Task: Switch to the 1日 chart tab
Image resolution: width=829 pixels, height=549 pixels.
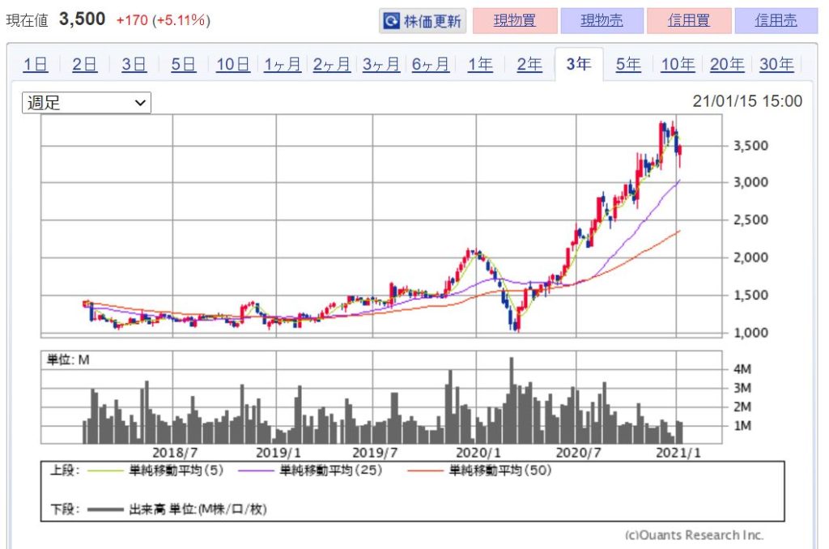Action: pyautogui.click(x=35, y=65)
